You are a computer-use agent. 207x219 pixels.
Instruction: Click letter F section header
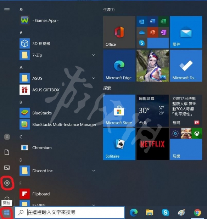coord(21,183)
